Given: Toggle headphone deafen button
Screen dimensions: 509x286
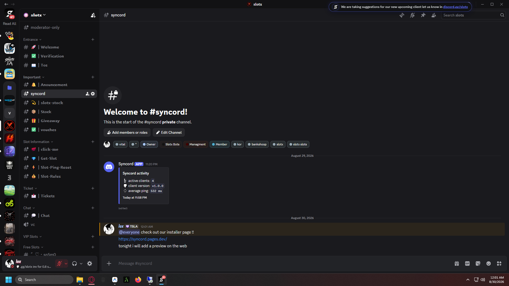Looking at the screenshot, I should pyautogui.click(x=74, y=263).
